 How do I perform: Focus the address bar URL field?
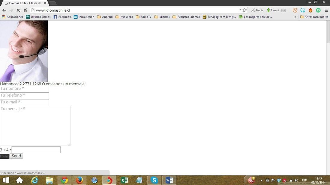pyautogui.click(x=137, y=10)
